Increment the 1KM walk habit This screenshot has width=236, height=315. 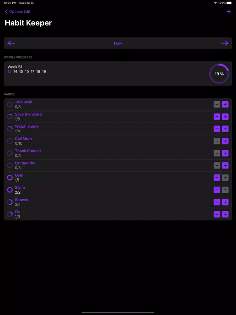[x=225, y=105]
